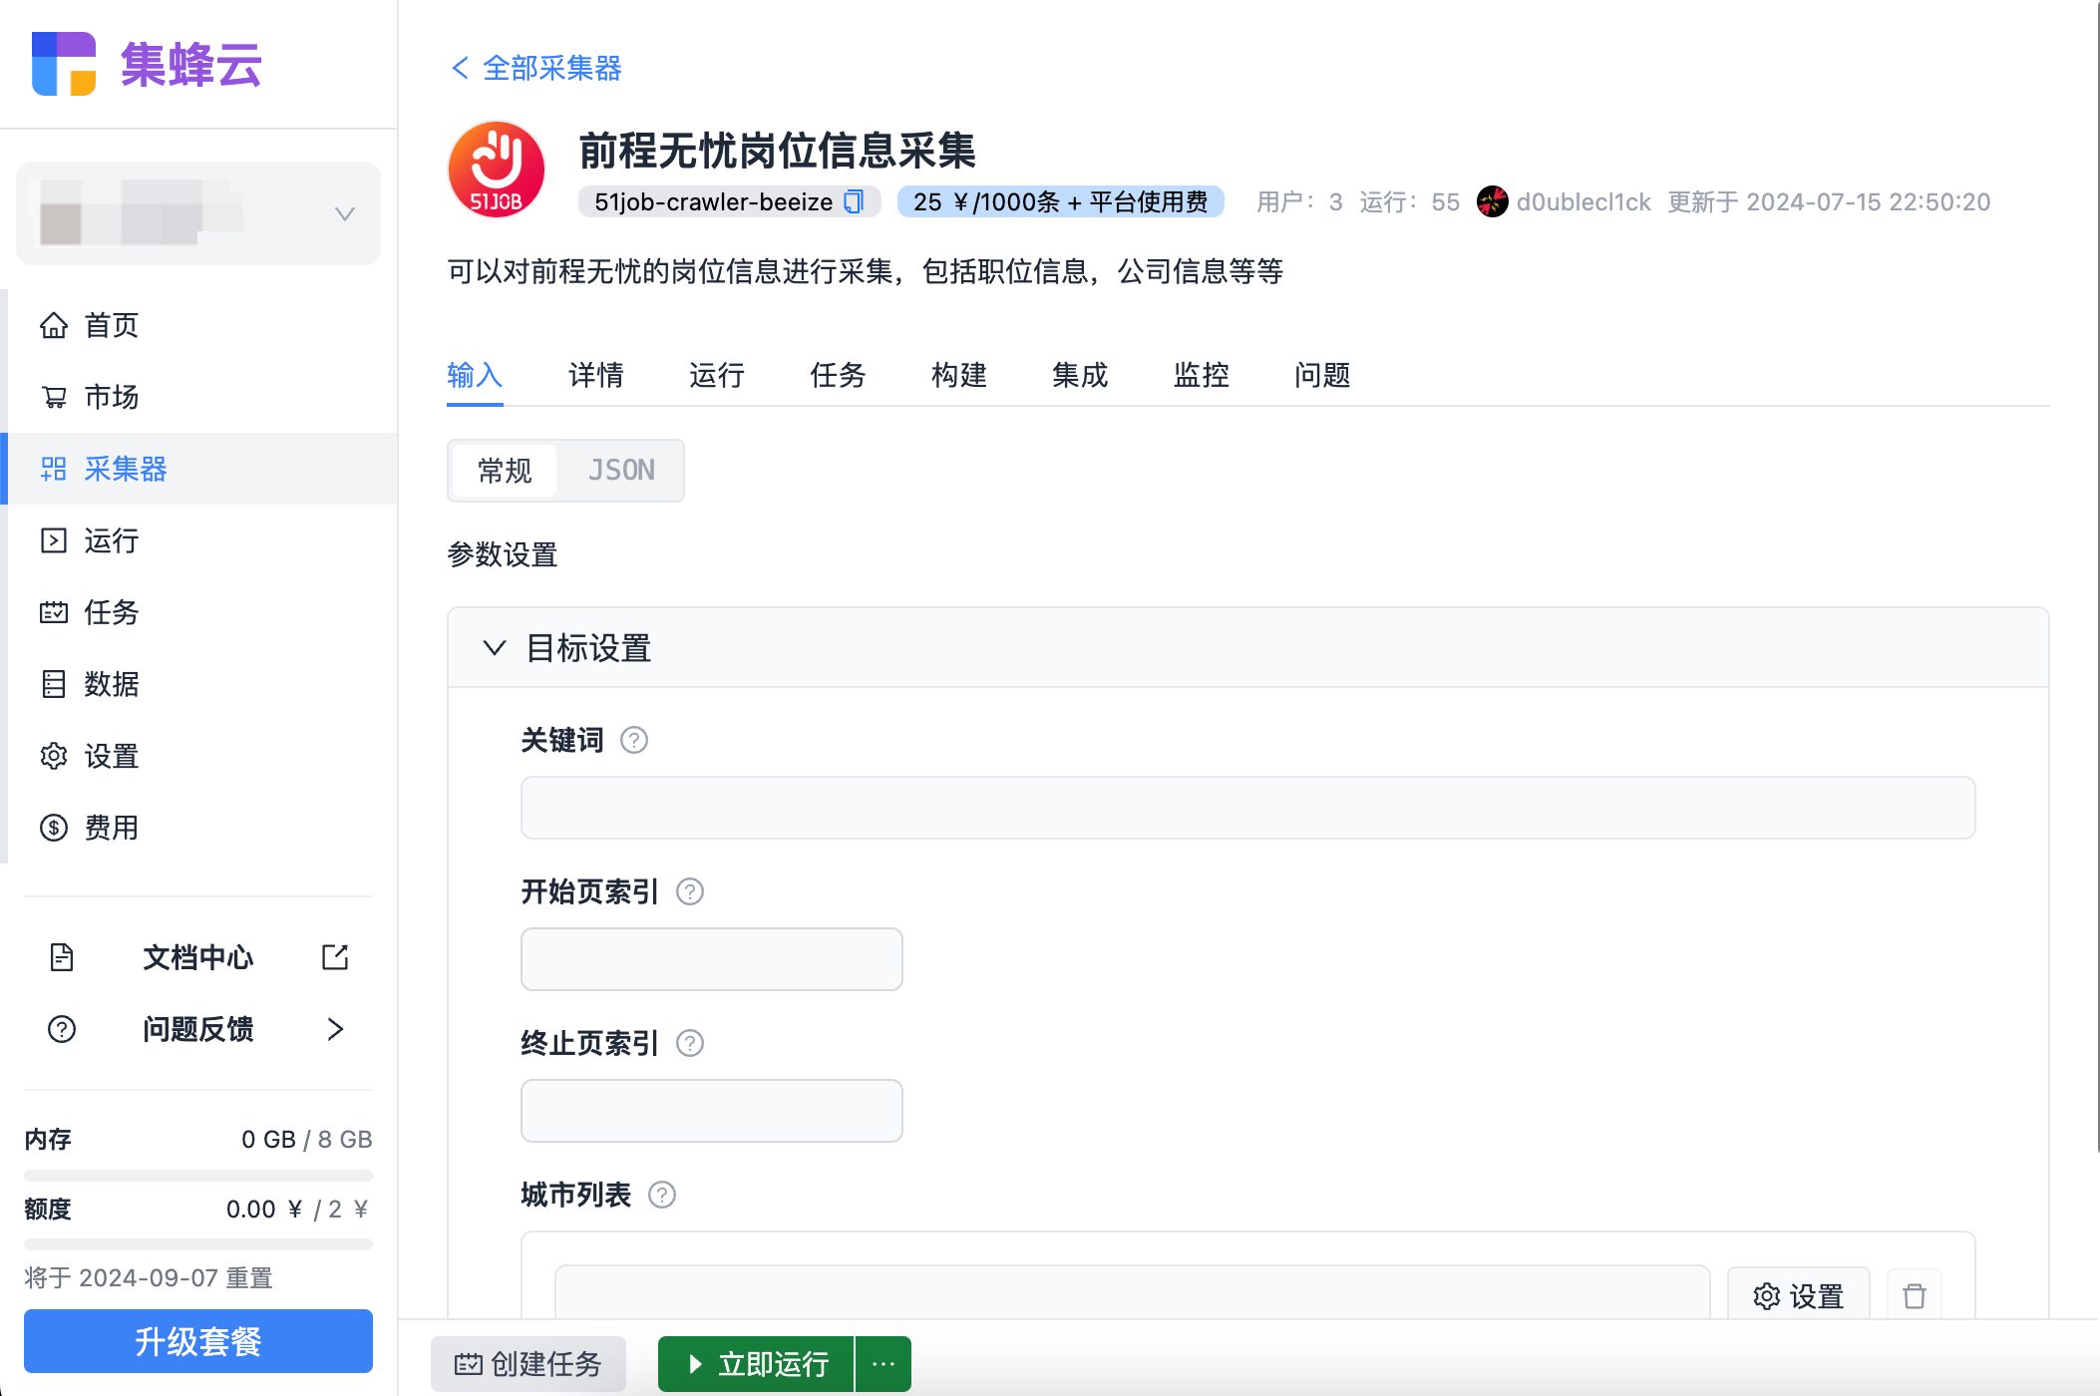Focus the 终止页索引 input field

click(712, 1111)
